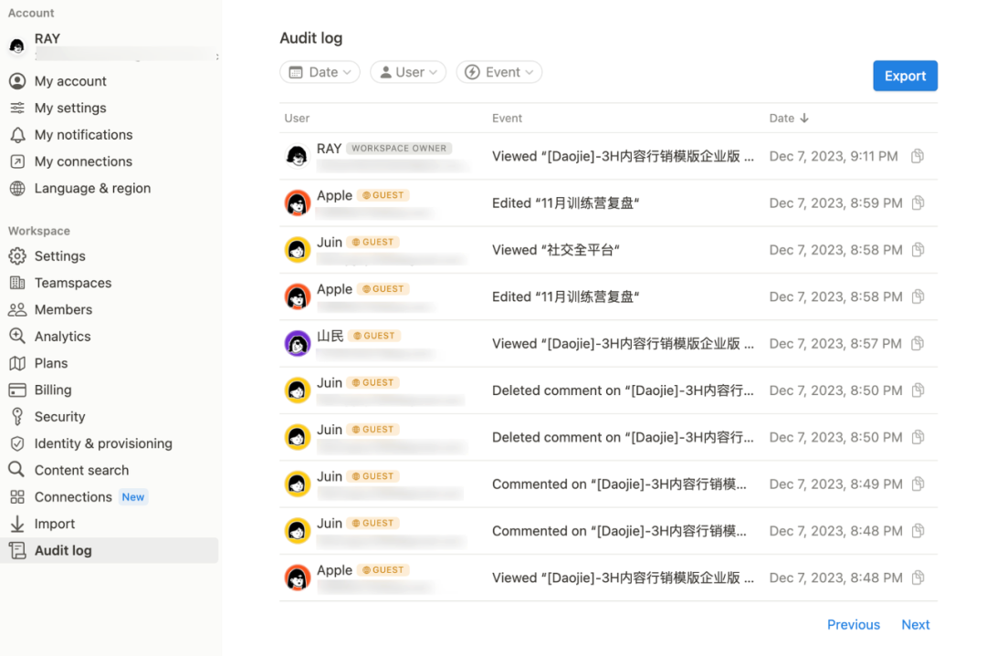Click Juin's avatar in the audit log
Screen dimensions: 986x656
(x=297, y=249)
